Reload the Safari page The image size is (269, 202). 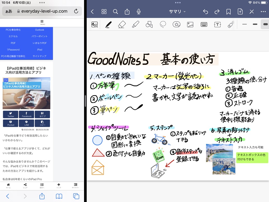[76, 11]
